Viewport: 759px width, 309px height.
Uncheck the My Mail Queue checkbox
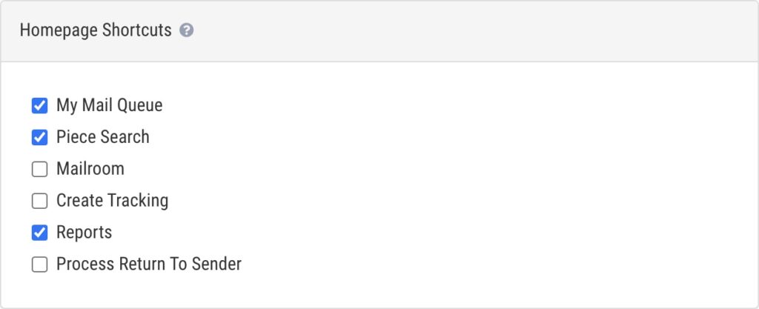(39, 105)
